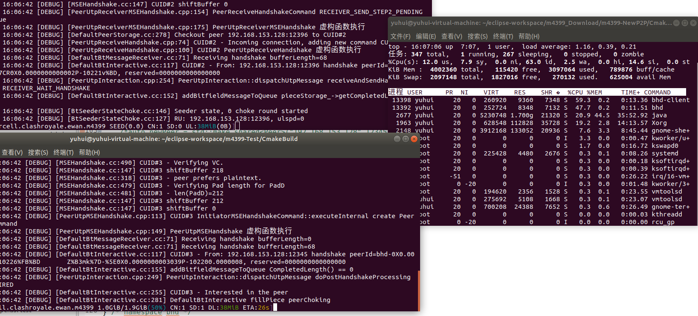
Task: Select the kthreadd process command
Action: 667,214
